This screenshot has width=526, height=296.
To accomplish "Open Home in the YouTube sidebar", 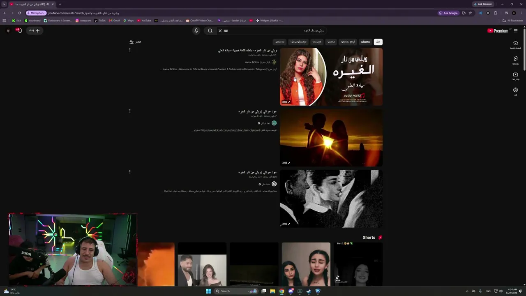I will point(515,45).
